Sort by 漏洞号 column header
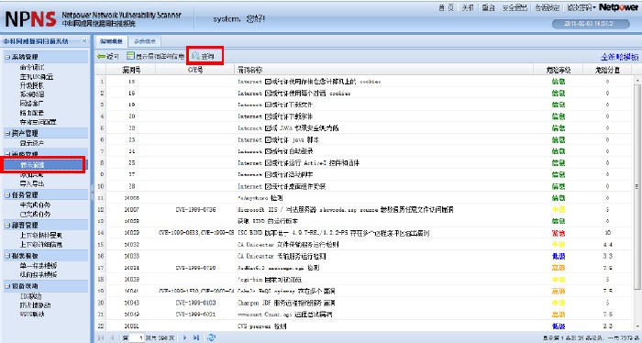This screenshot has width=642, height=343. [131, 70]
